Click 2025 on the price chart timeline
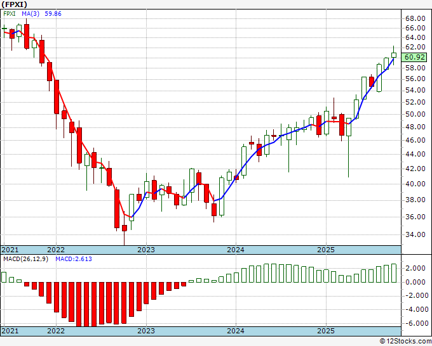 (326, 250)
